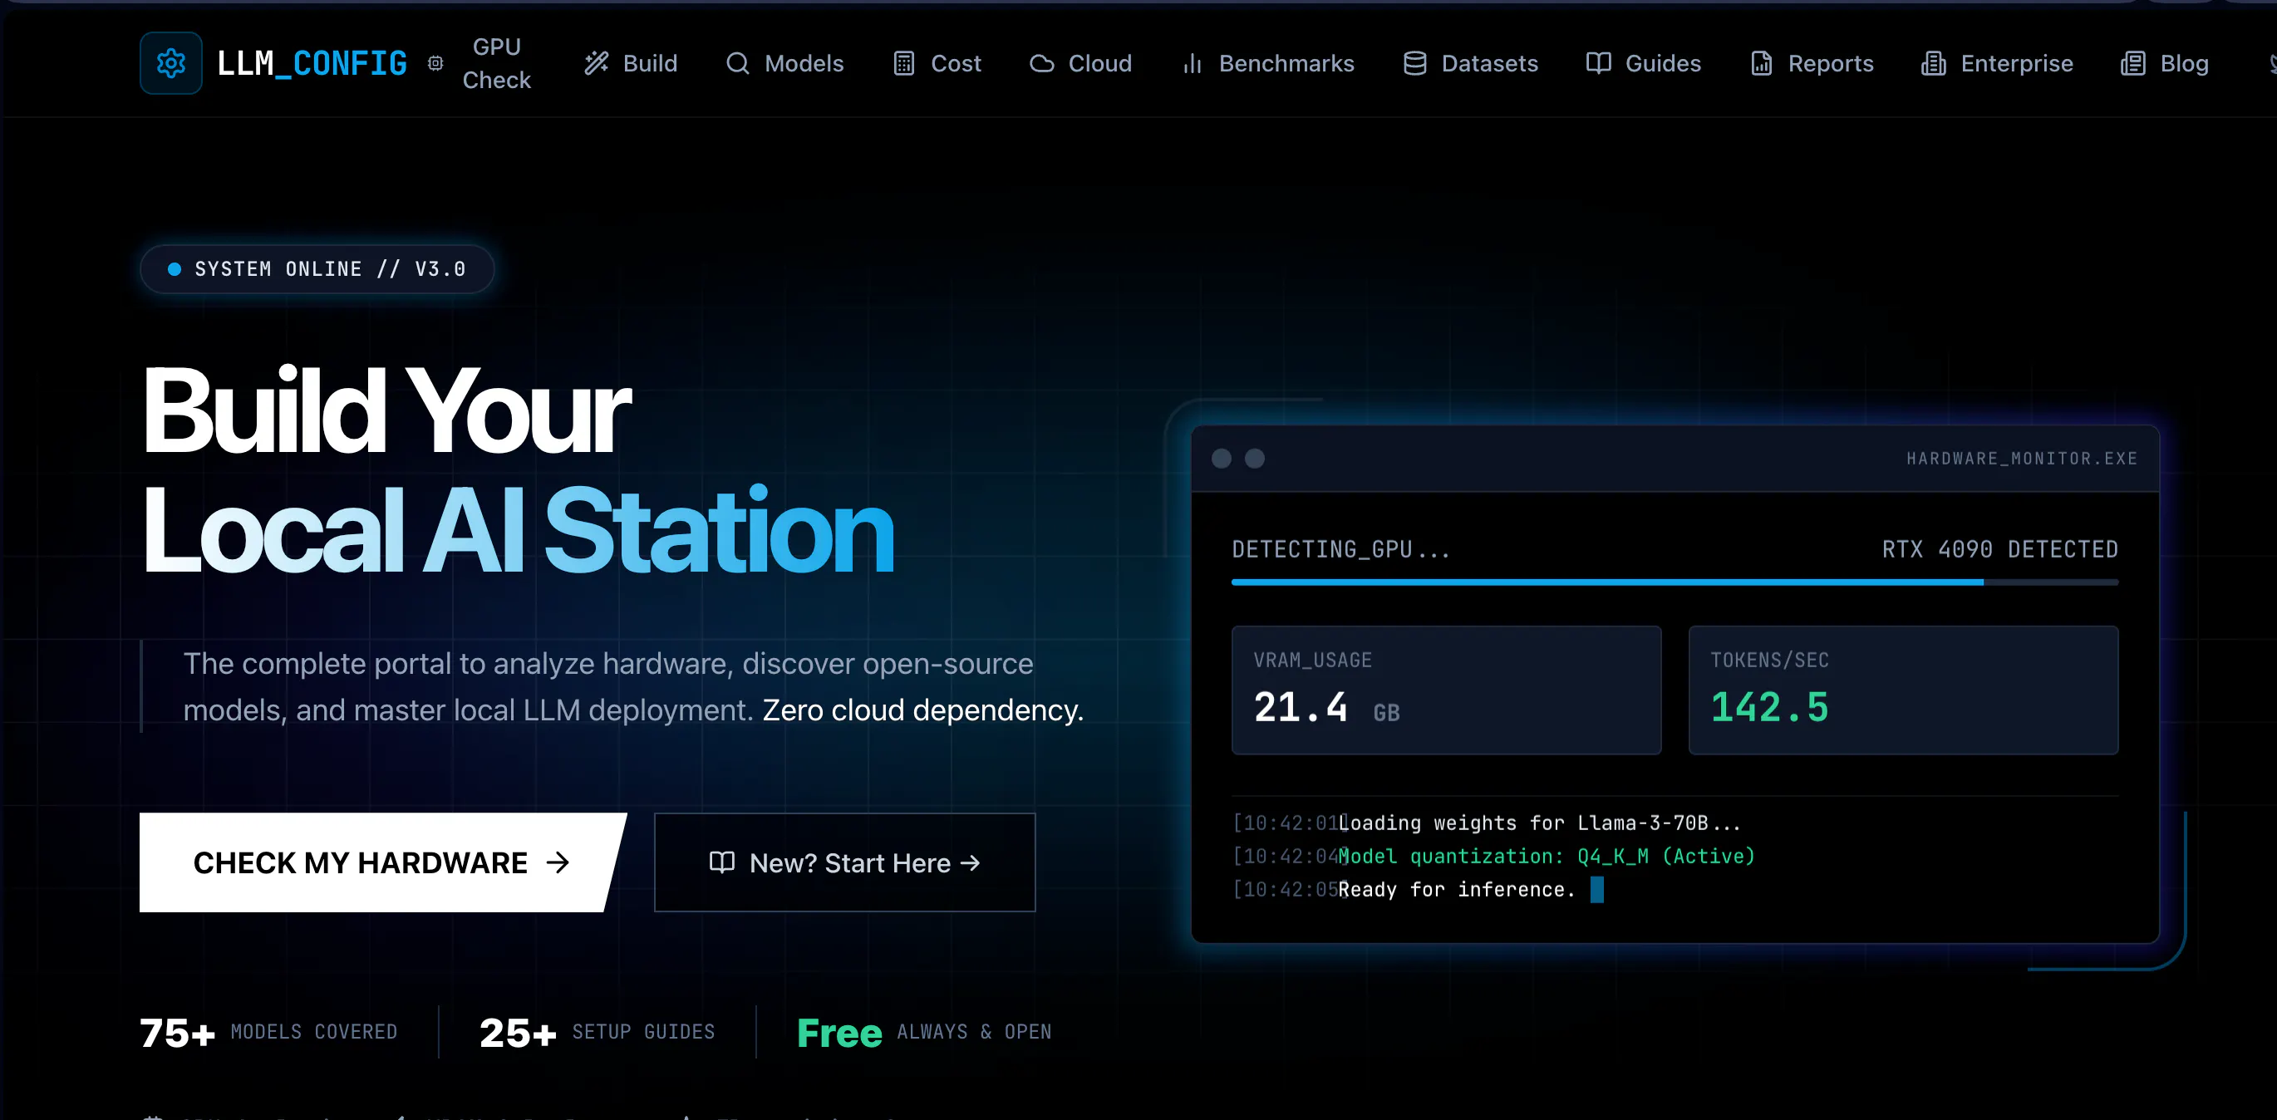This screenshot has height=1120, width=2277.
Task: Click the Build Your Local AI Station headline
Action: click(518, 470)
